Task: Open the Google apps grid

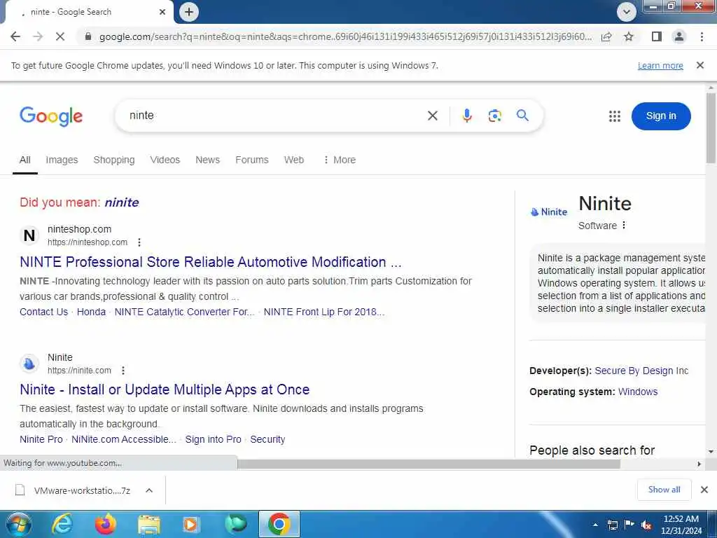Action: 615,116
